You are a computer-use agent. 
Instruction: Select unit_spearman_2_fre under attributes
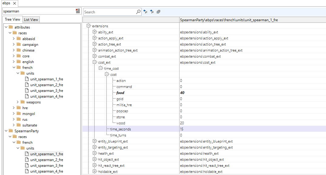[47, 85]
